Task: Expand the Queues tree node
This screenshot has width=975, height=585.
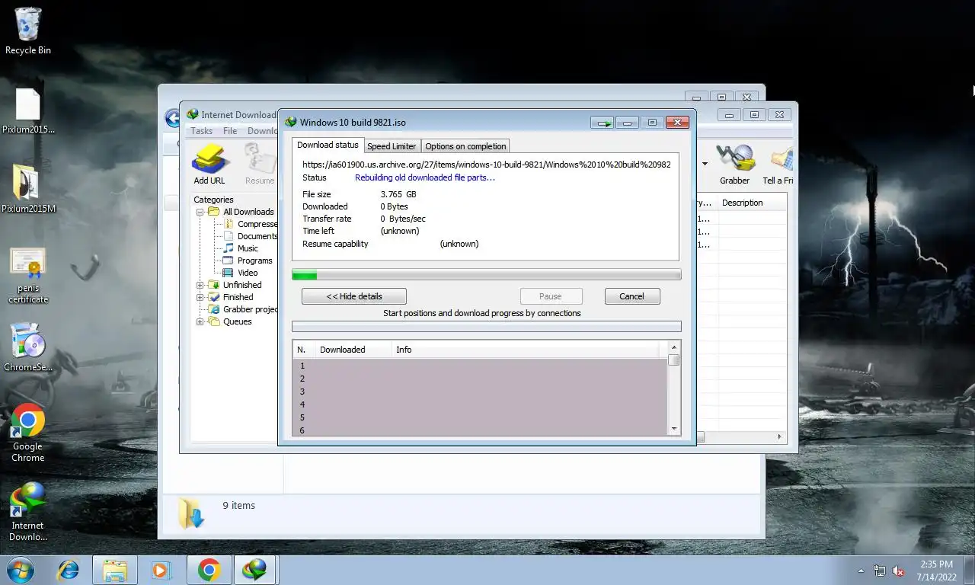Action: coord(200,321)
